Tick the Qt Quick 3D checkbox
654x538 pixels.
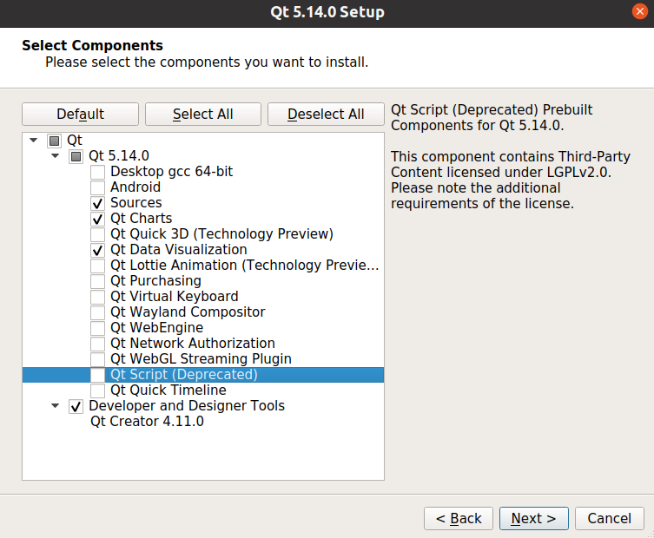pos(97,234)
